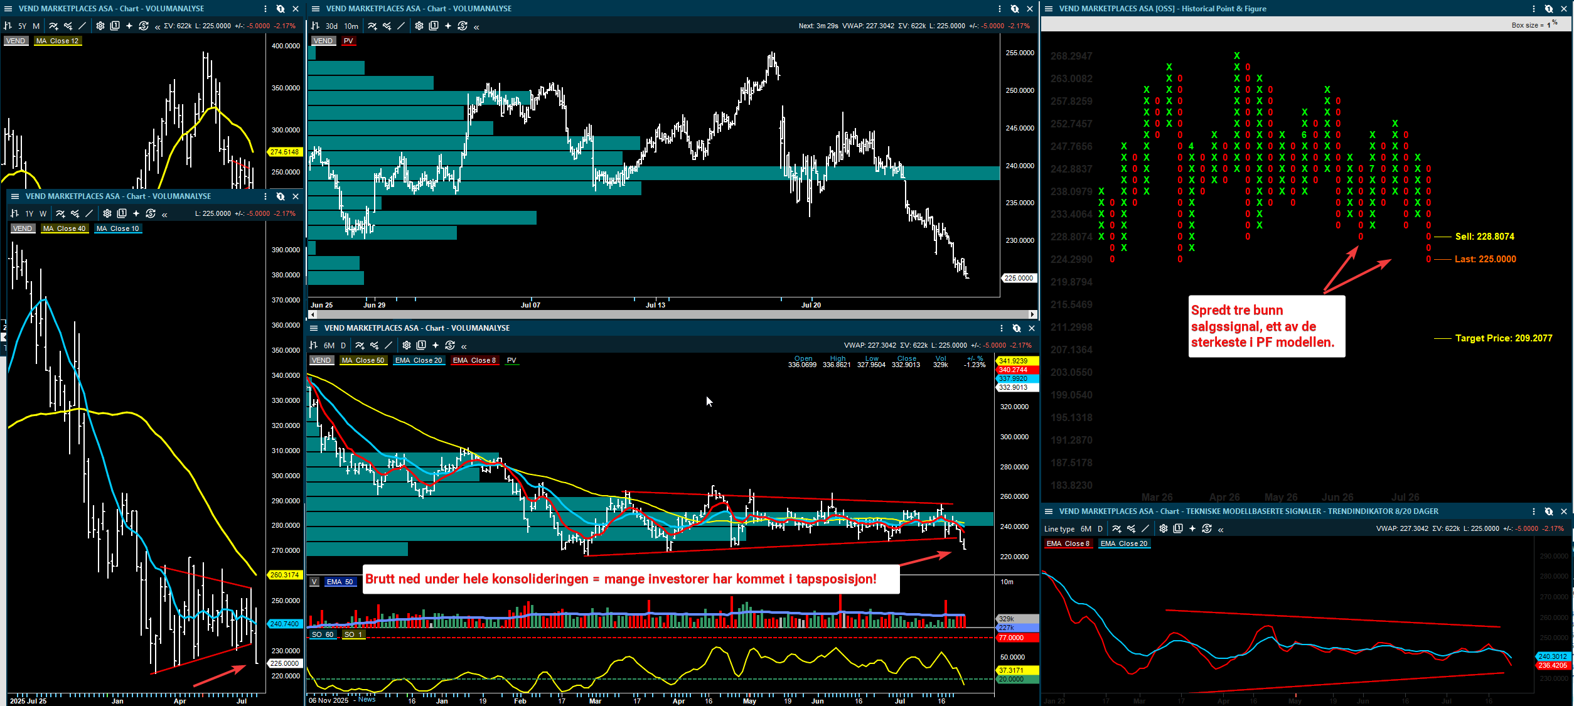Open the 5Y period dropdown
The image size is (1574, 706).
tap(23, 26)
